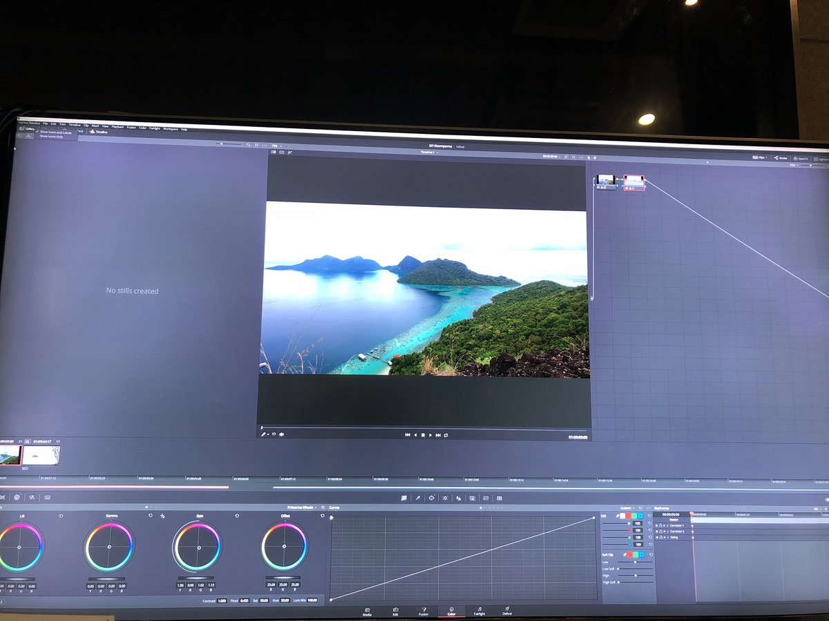
Task: Click the viewer search magnifier icon
Action: (248, 145)
